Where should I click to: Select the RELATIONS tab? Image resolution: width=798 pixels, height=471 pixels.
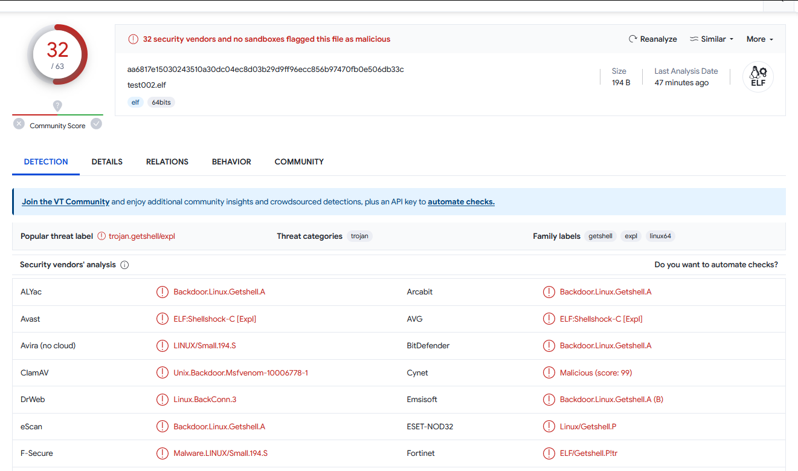point(167,161)
